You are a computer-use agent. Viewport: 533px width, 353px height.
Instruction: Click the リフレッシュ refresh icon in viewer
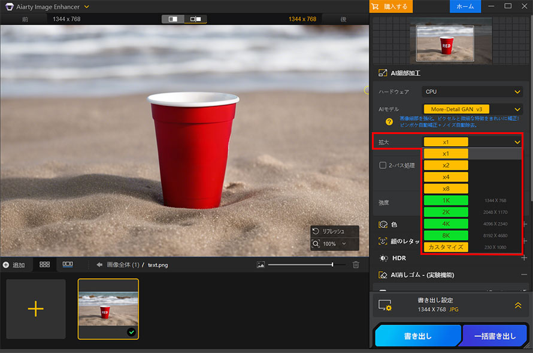point(315,231)
